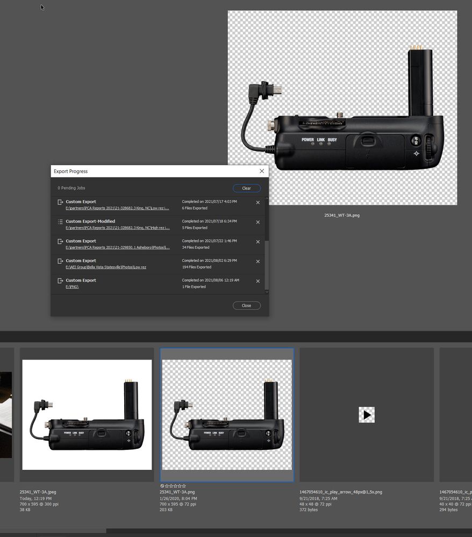This screenshot has width=472, height=537.
Task: Click the "48 x 48 @ 72 ppi" text
Action: coord(316,504)
